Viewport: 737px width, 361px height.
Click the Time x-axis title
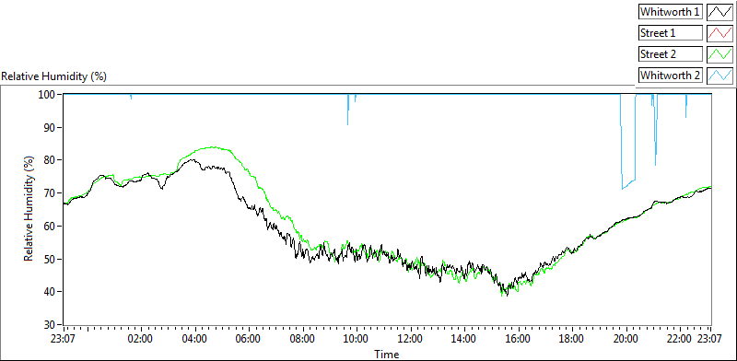coord(387,354)
